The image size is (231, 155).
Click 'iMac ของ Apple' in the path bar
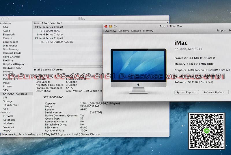pos(11,135)
